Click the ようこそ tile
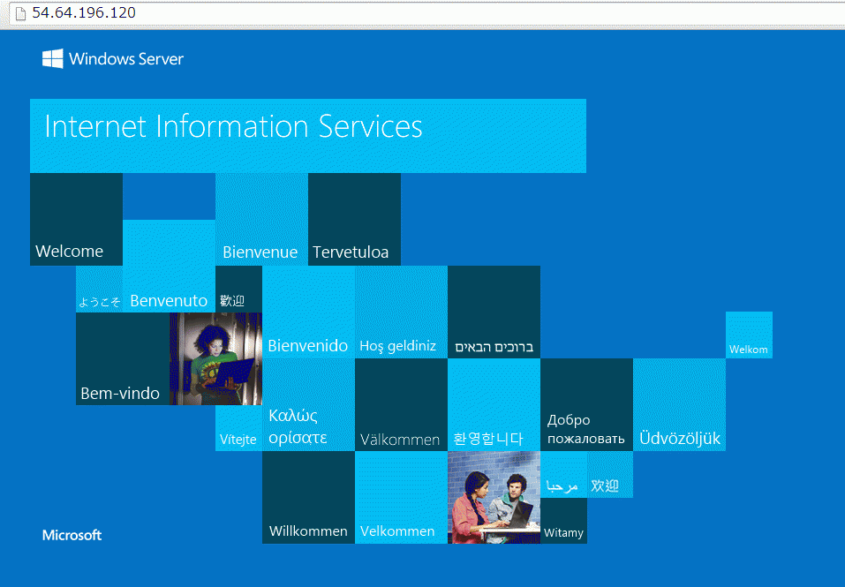 pos(99,290)
